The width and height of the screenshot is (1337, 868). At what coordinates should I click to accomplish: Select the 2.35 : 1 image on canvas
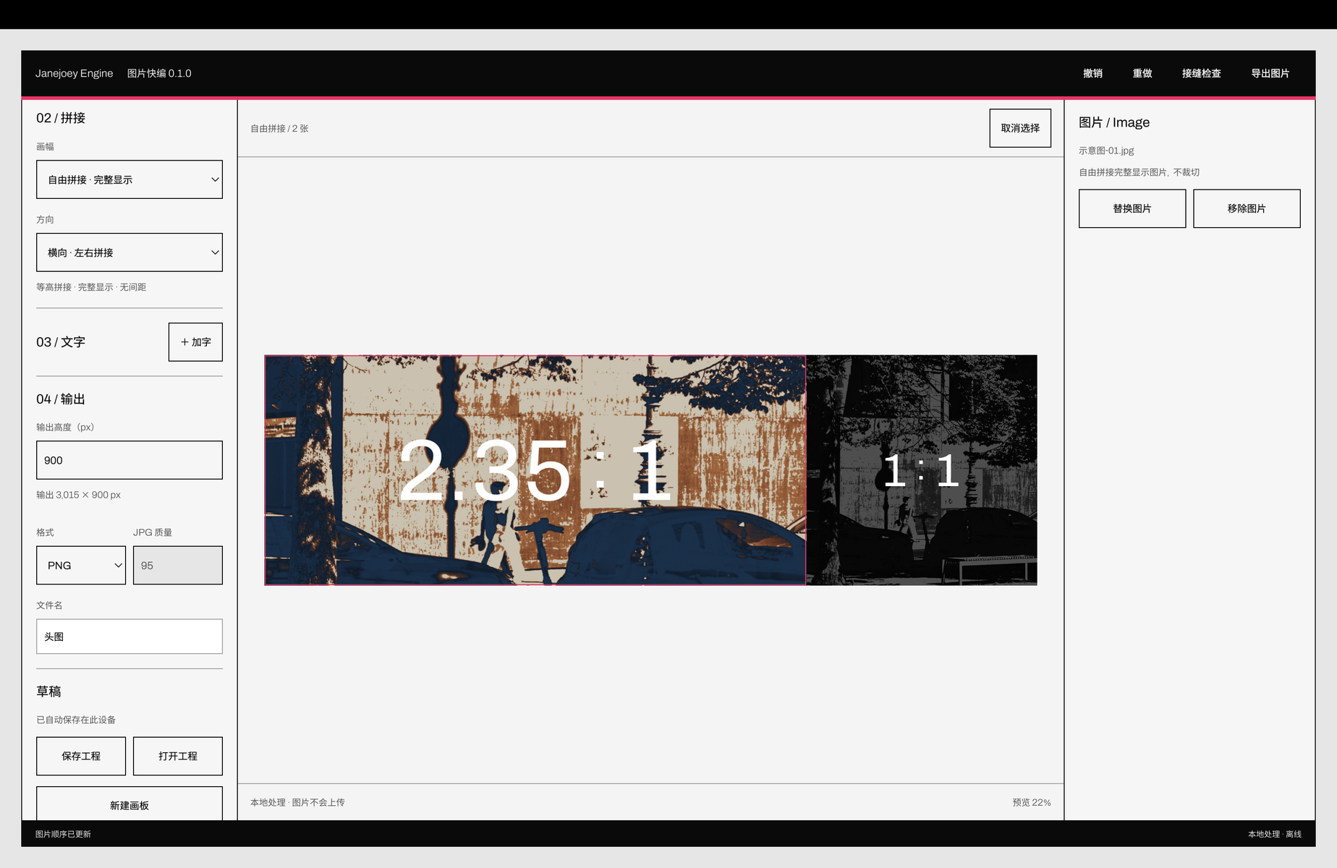[x=535, y=470]
